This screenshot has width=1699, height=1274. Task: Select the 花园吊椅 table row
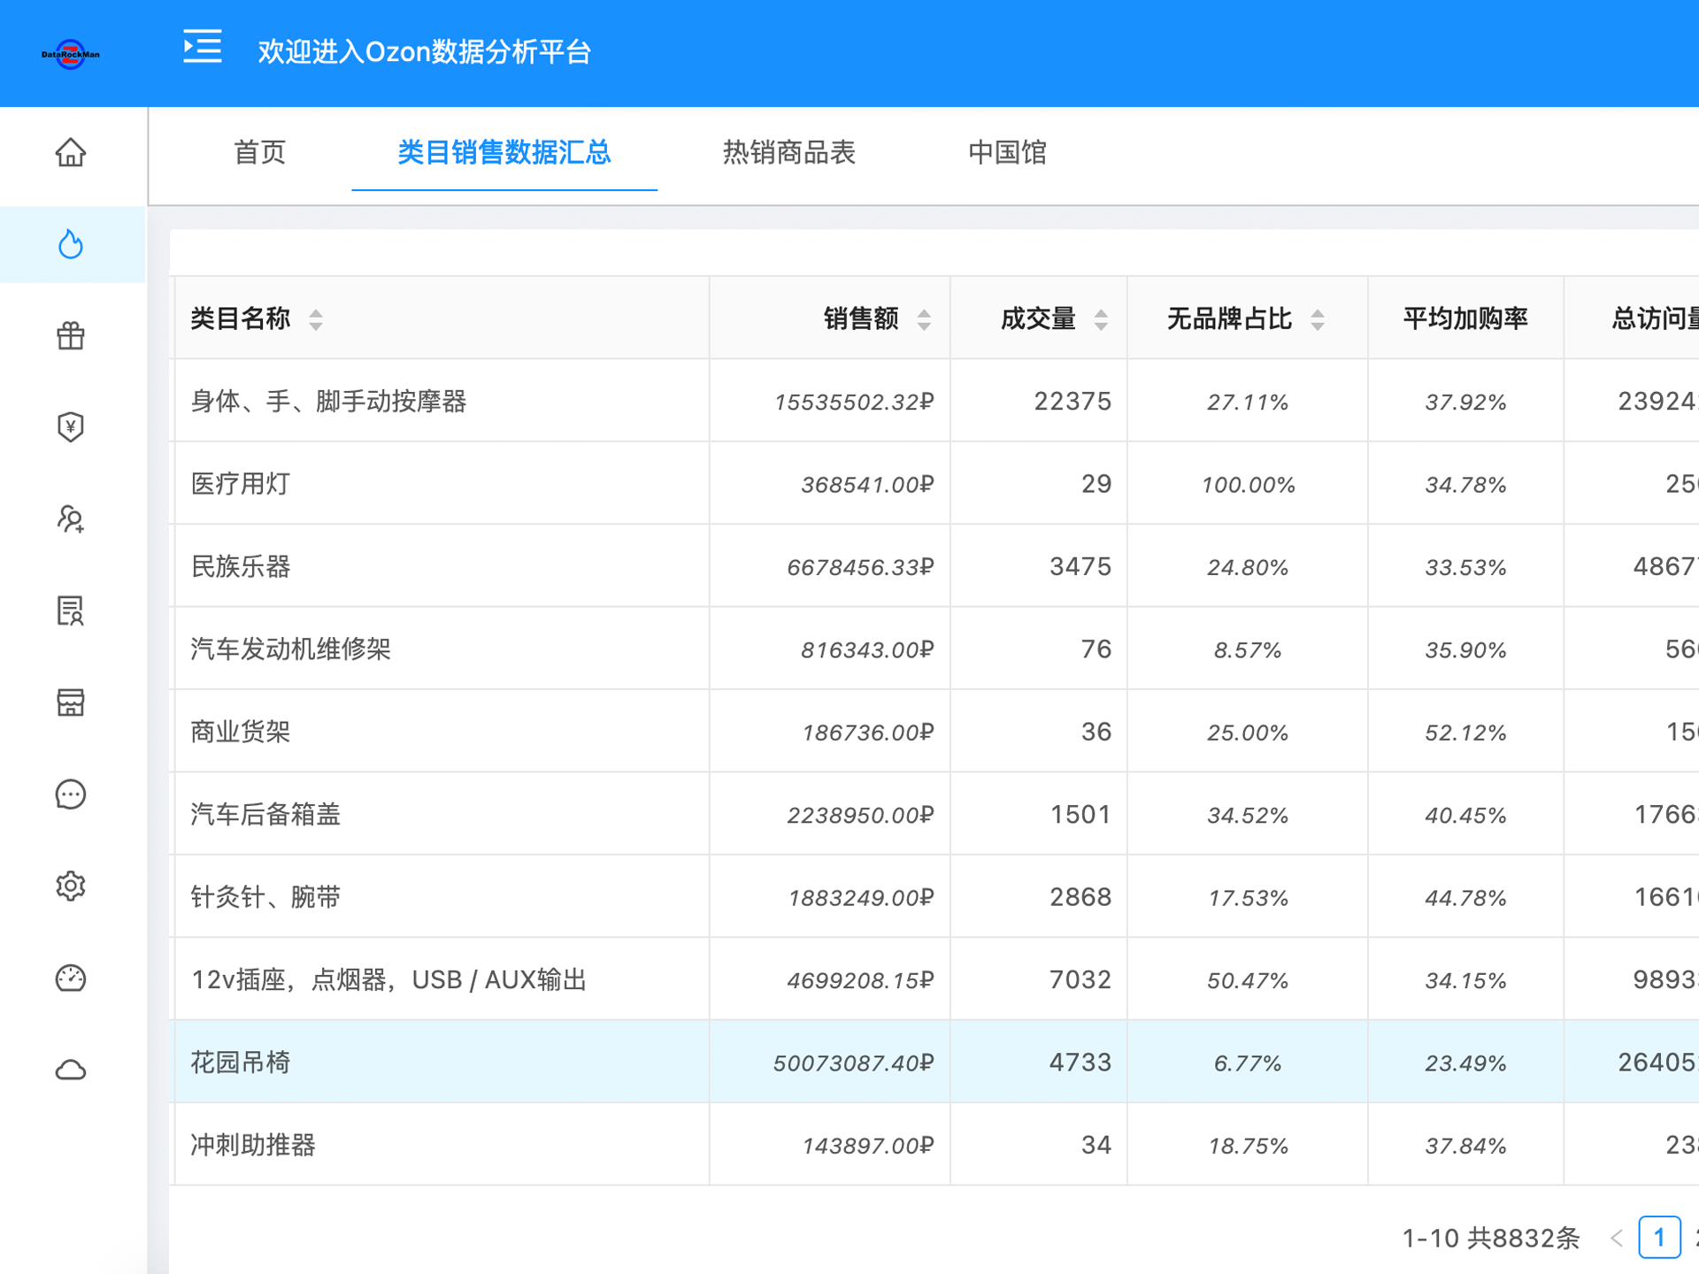click(442, 1062)
